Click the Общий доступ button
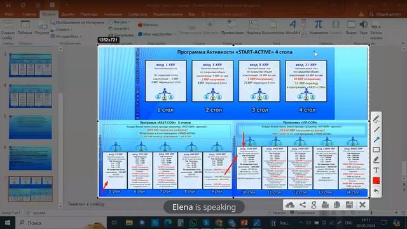Screen dimensions: 407x229 [385, 14]
